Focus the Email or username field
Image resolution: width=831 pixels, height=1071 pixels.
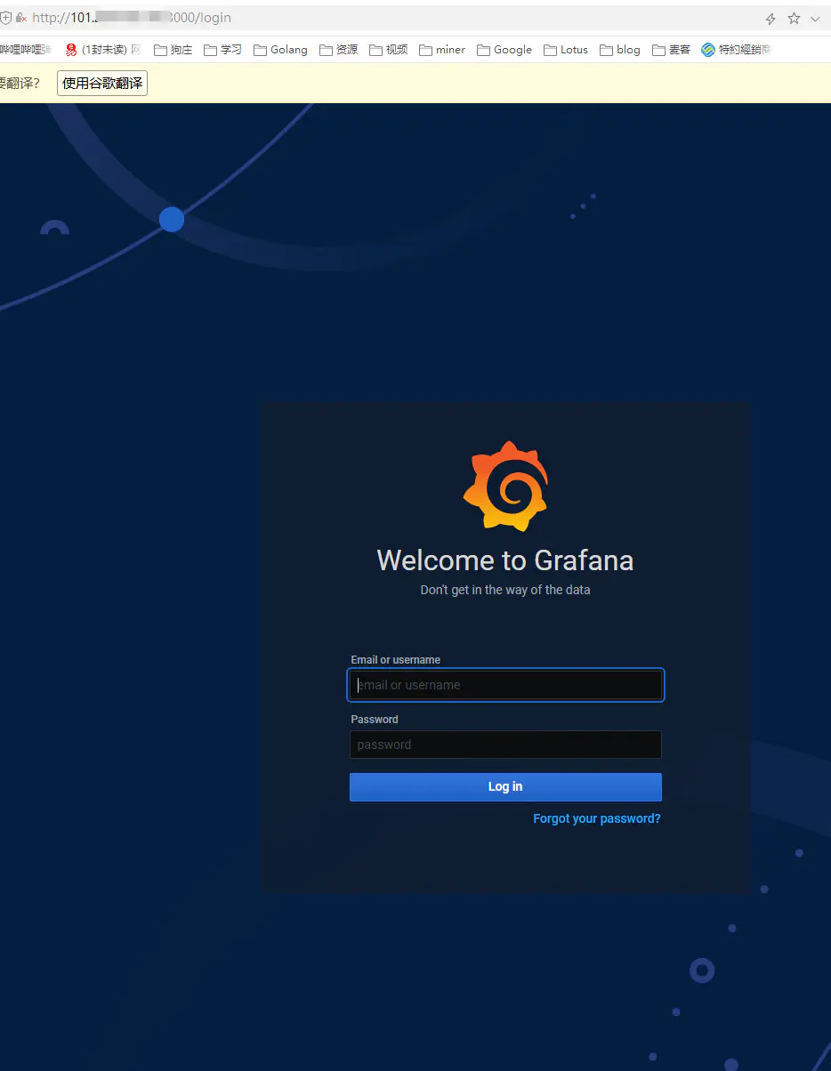coord(505,685)
